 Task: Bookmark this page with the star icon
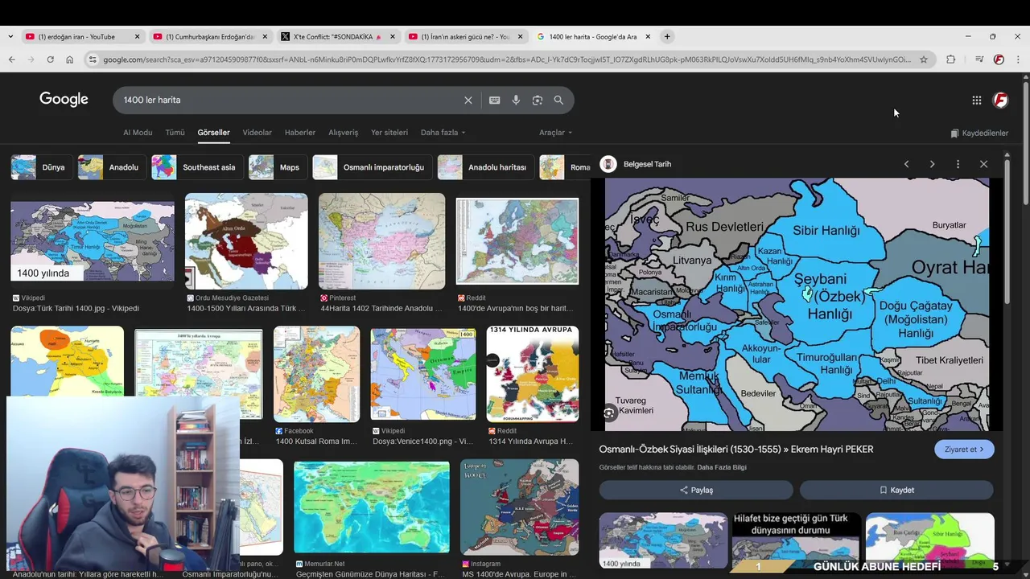coord(924,60)
